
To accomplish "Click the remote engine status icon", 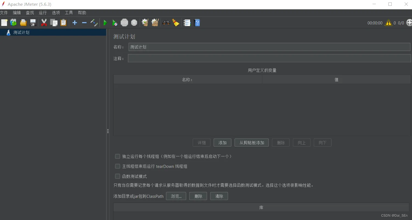I will 409,23.
